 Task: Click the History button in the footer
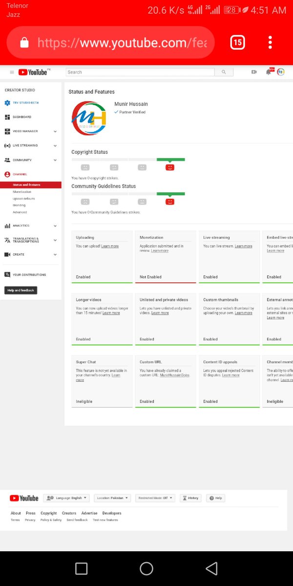[x=190, y=498]
